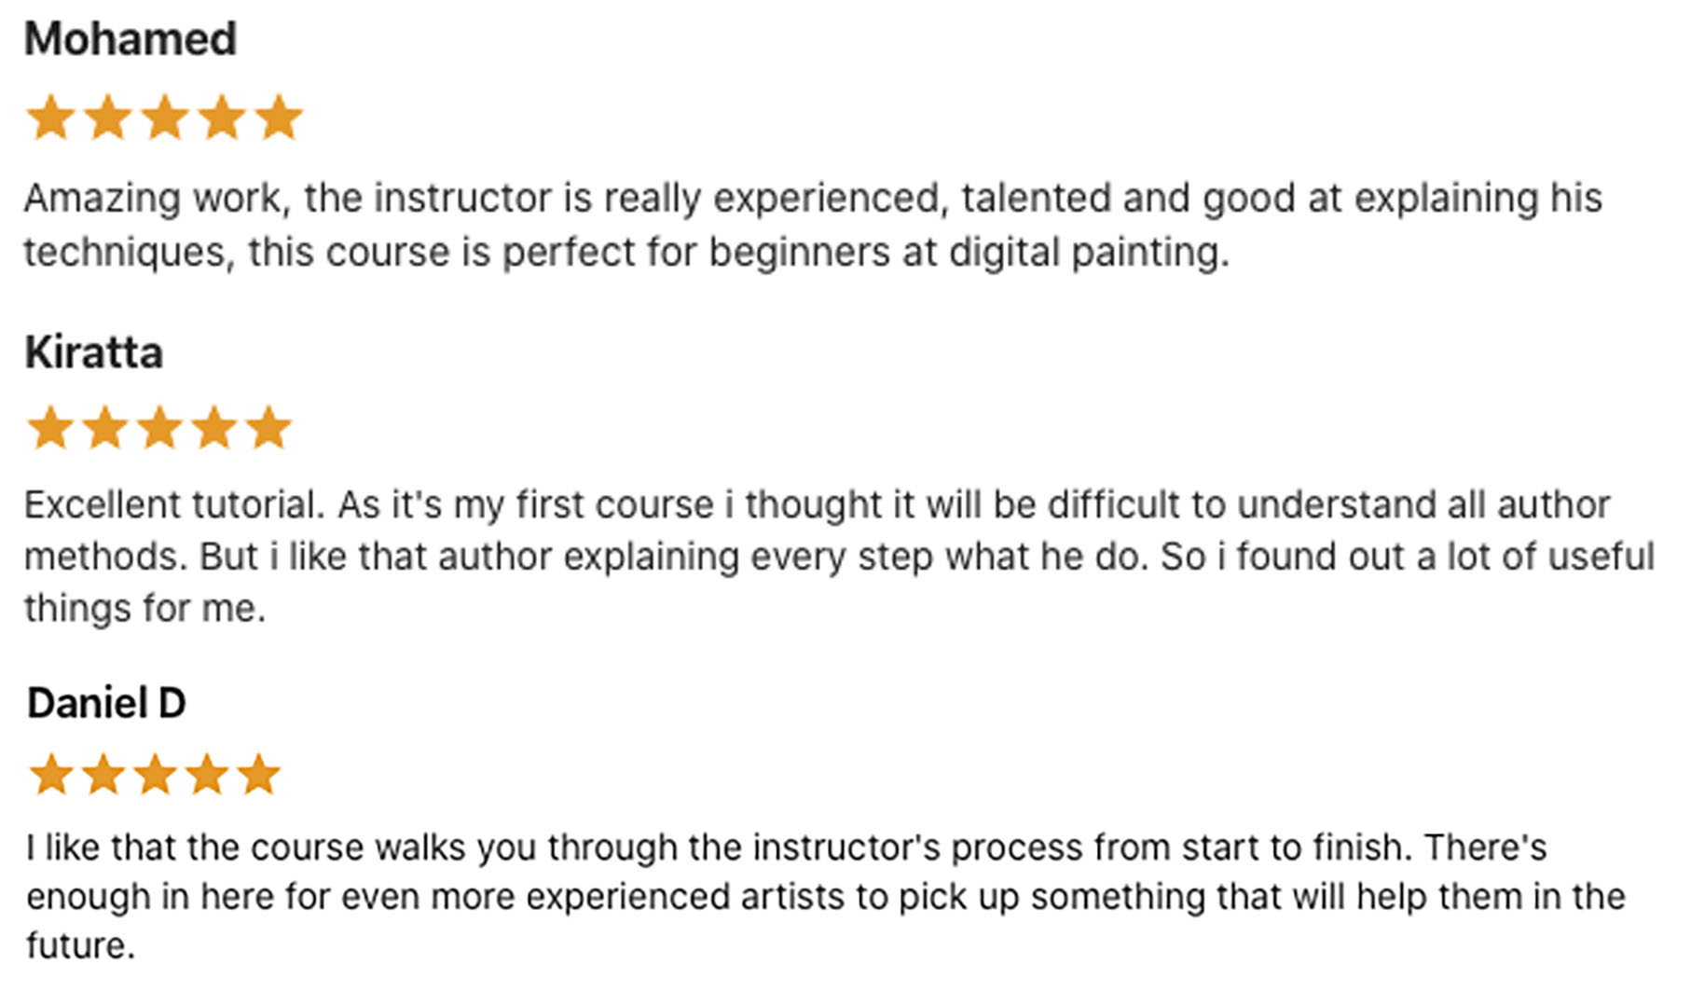This screenshot has width=1691, height=992.
Task: Click the third star in Daniel D's rating
Action: pos(155,775)
